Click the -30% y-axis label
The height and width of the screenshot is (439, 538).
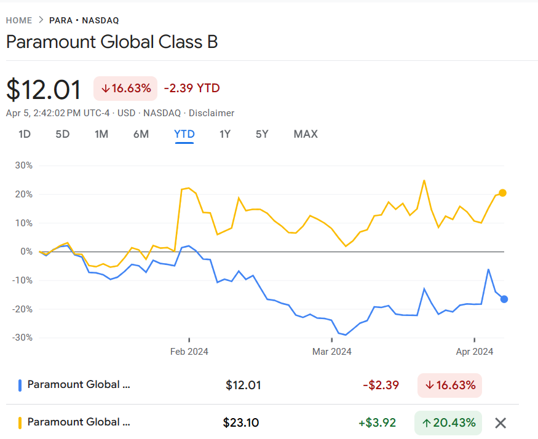(x=22, y=338)
